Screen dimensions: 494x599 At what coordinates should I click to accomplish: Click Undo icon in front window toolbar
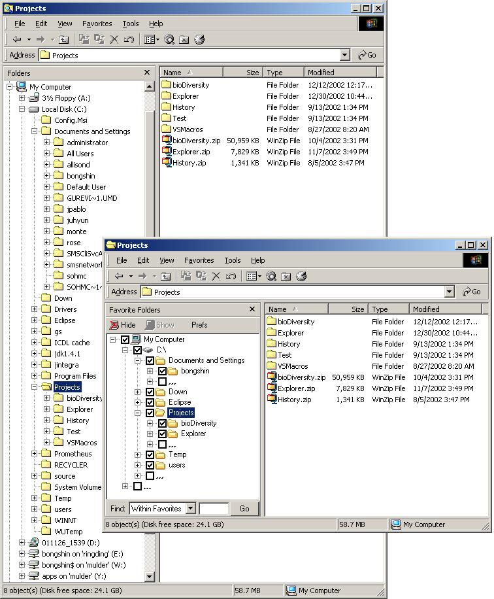[231, 276]
